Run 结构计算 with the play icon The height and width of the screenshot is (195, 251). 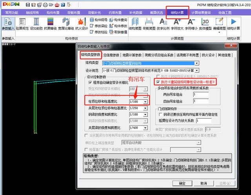tap(234, 24)
